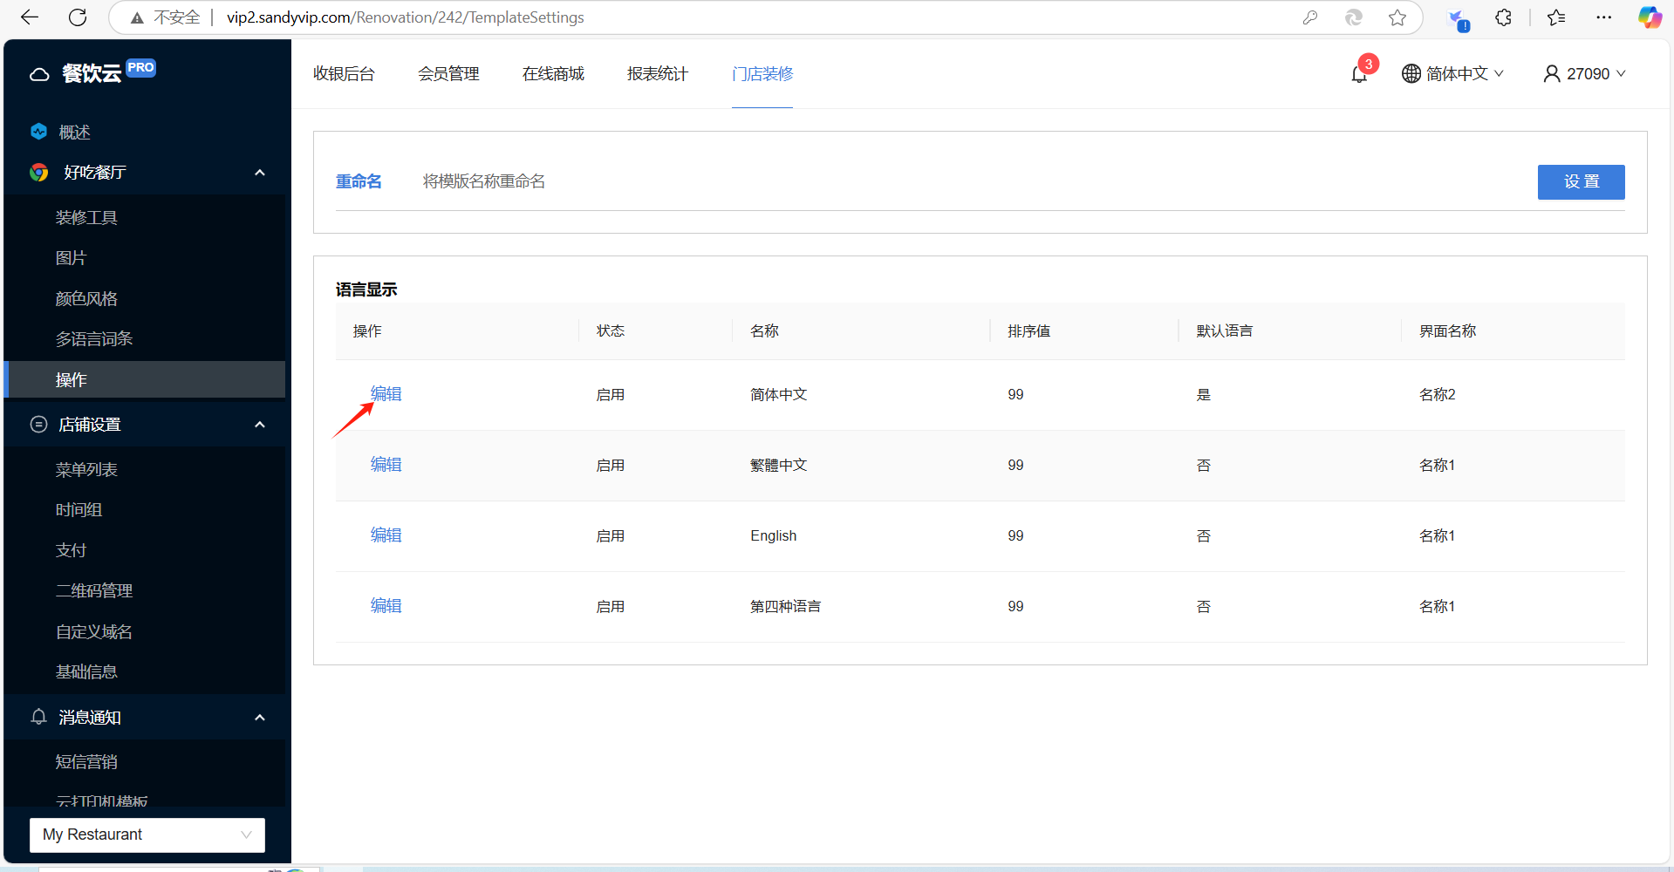Click 名称2 cell in 简体中文 row
1674x872 pixels.
tap(1438, 395)
